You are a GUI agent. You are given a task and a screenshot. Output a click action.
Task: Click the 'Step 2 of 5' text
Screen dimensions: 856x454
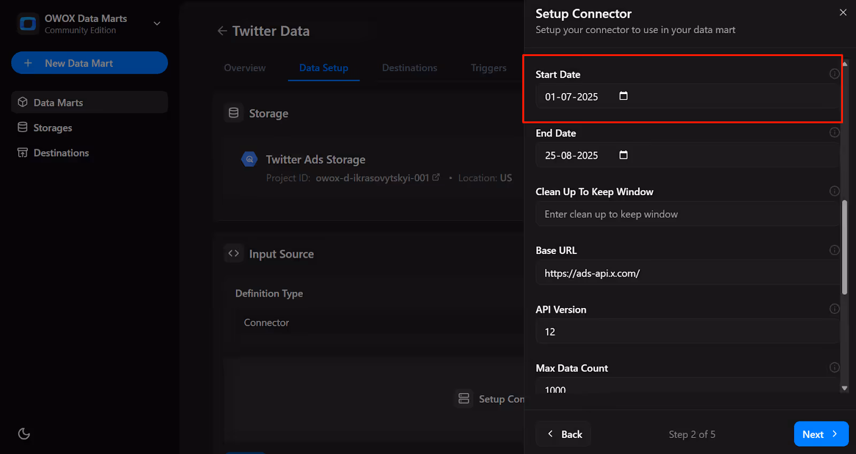[692, 434]
